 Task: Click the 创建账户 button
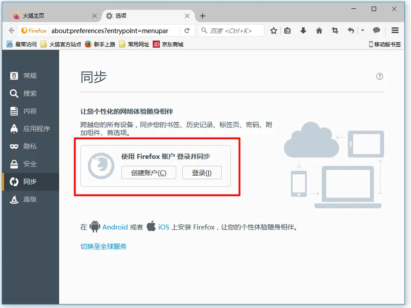tap(149, 173)
